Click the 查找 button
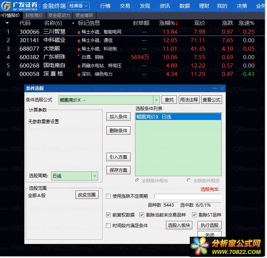Screen dimensions: 267x258 (x=169, y=100)
